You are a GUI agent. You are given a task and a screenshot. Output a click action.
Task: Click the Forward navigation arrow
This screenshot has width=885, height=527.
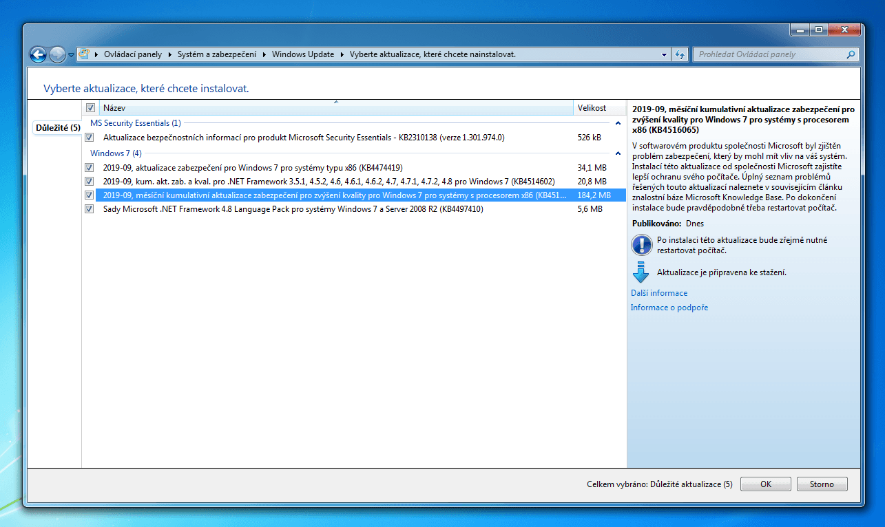point(57,54)
